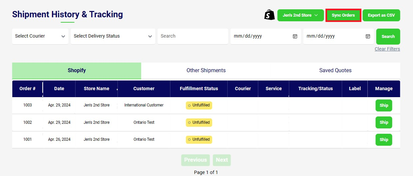Click Apr. 29, 2024 in order 1003 row
Viewport: 413px width, 176px height.
(59, 105)
